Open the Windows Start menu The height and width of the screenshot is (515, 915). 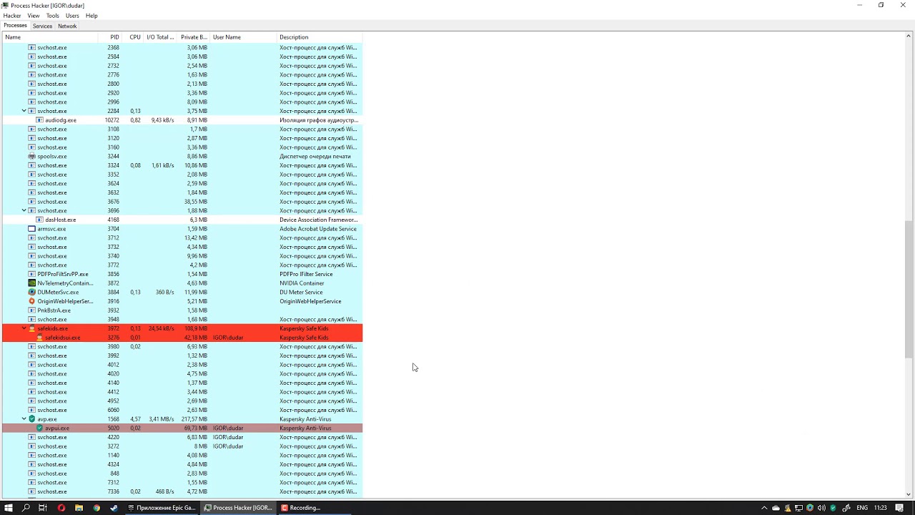tap(9, 508)
